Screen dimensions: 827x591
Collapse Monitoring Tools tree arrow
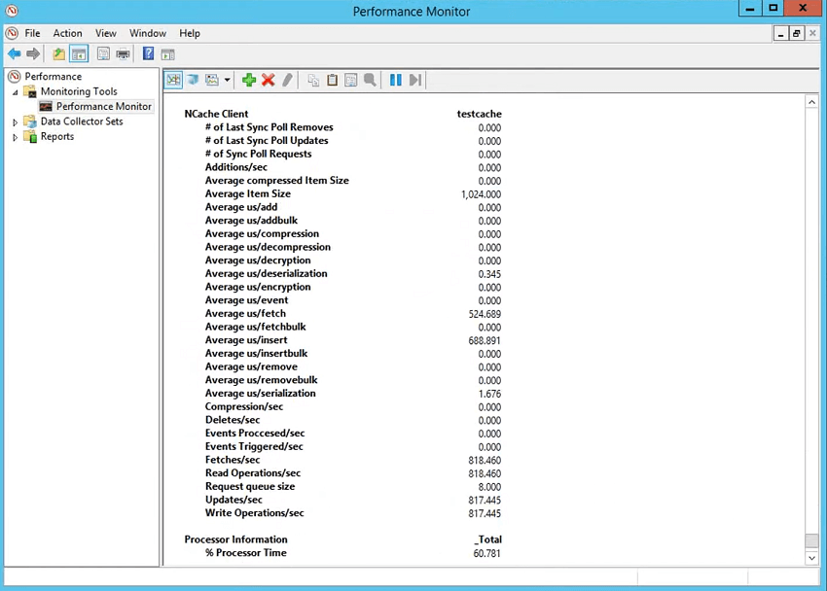pyautogui.click(x=15, y=92)
